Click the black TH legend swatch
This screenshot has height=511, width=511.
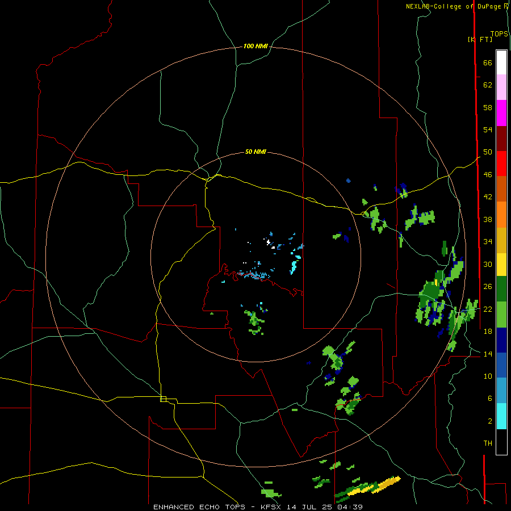[x=501, y=442]
